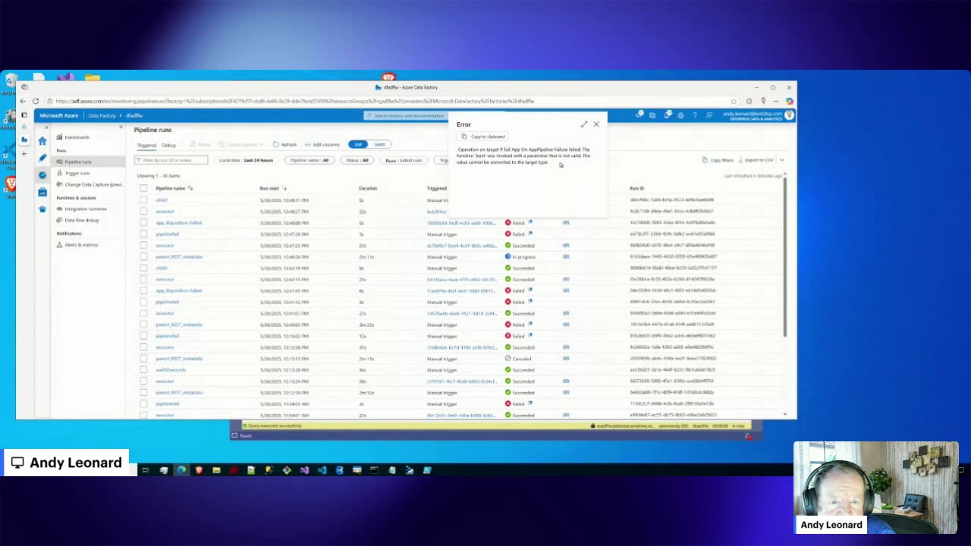This screenshot has height=546, width=971.
Task: Open the wait30seconds pipeline link
Action: pos(171,370)
